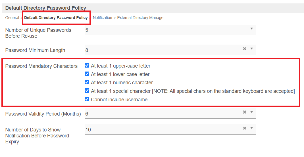
Task: Uncheck Cannot include username option
Action: point(87,99)
